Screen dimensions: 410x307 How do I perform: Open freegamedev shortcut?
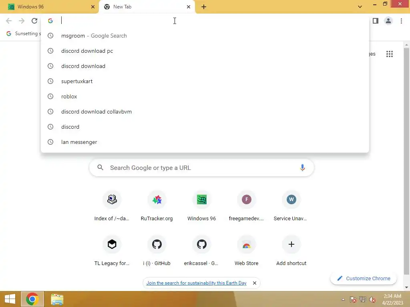[x=246, y=207]
